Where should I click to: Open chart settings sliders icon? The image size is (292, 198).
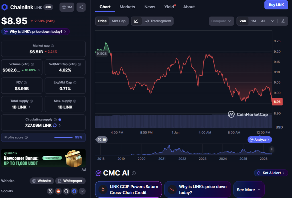283,21
